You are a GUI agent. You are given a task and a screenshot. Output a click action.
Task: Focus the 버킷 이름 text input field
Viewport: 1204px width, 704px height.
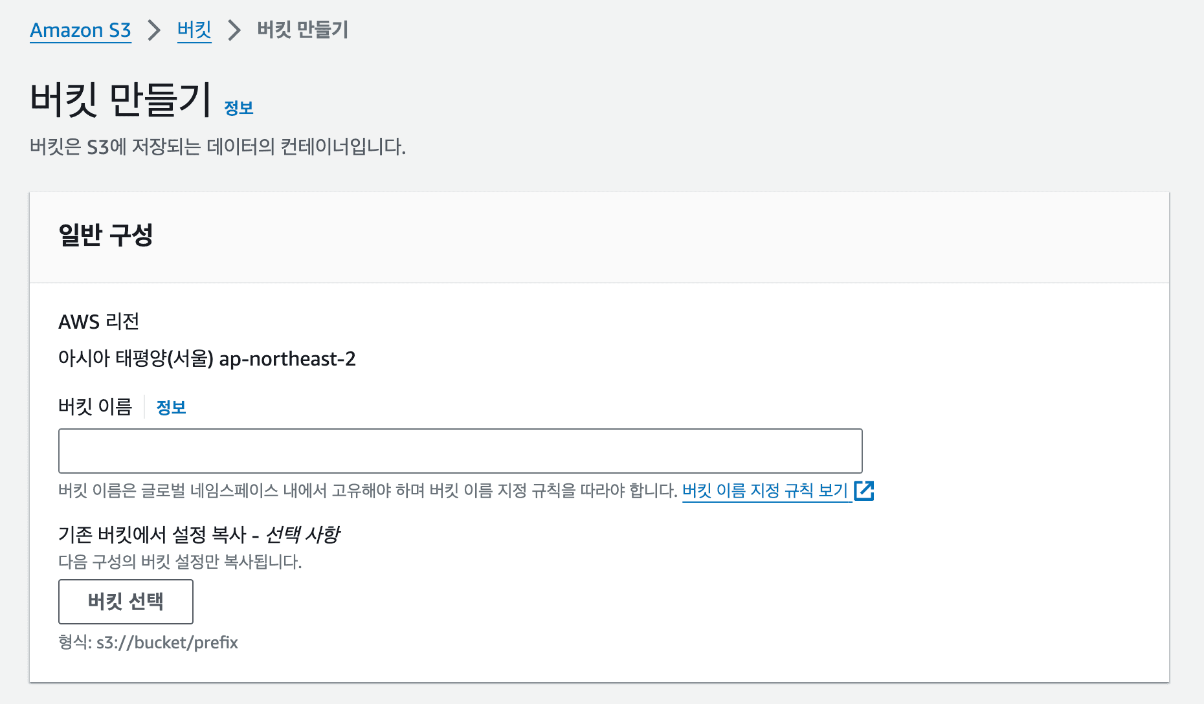pyautogui.click(x=460, y=451)
